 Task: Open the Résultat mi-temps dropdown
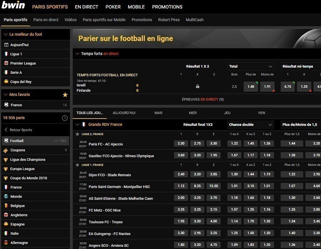click(301, 66)
